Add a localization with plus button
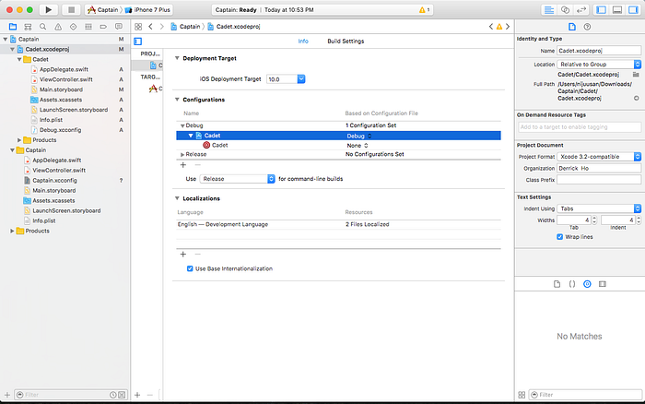Viewport: 645px width, 404px height. coord(183,255)
